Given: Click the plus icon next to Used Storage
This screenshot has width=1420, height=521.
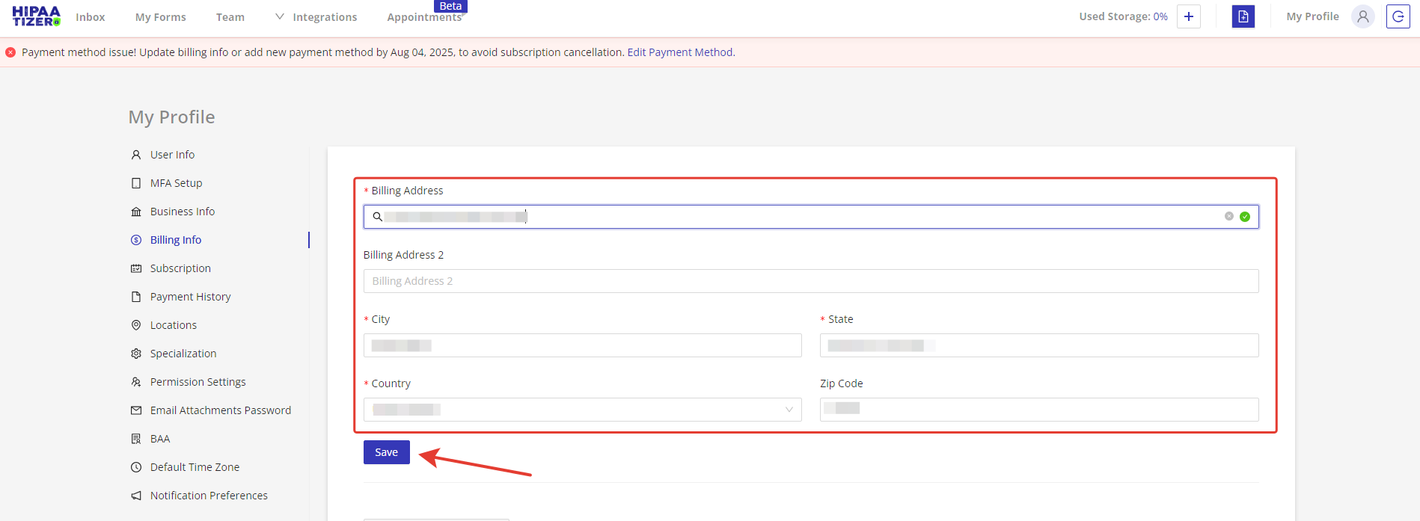Looking at the screenshot, I should (x=1188, y=16).
